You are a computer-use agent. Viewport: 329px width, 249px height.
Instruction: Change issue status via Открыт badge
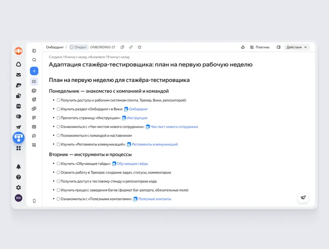tap(79, 47)
